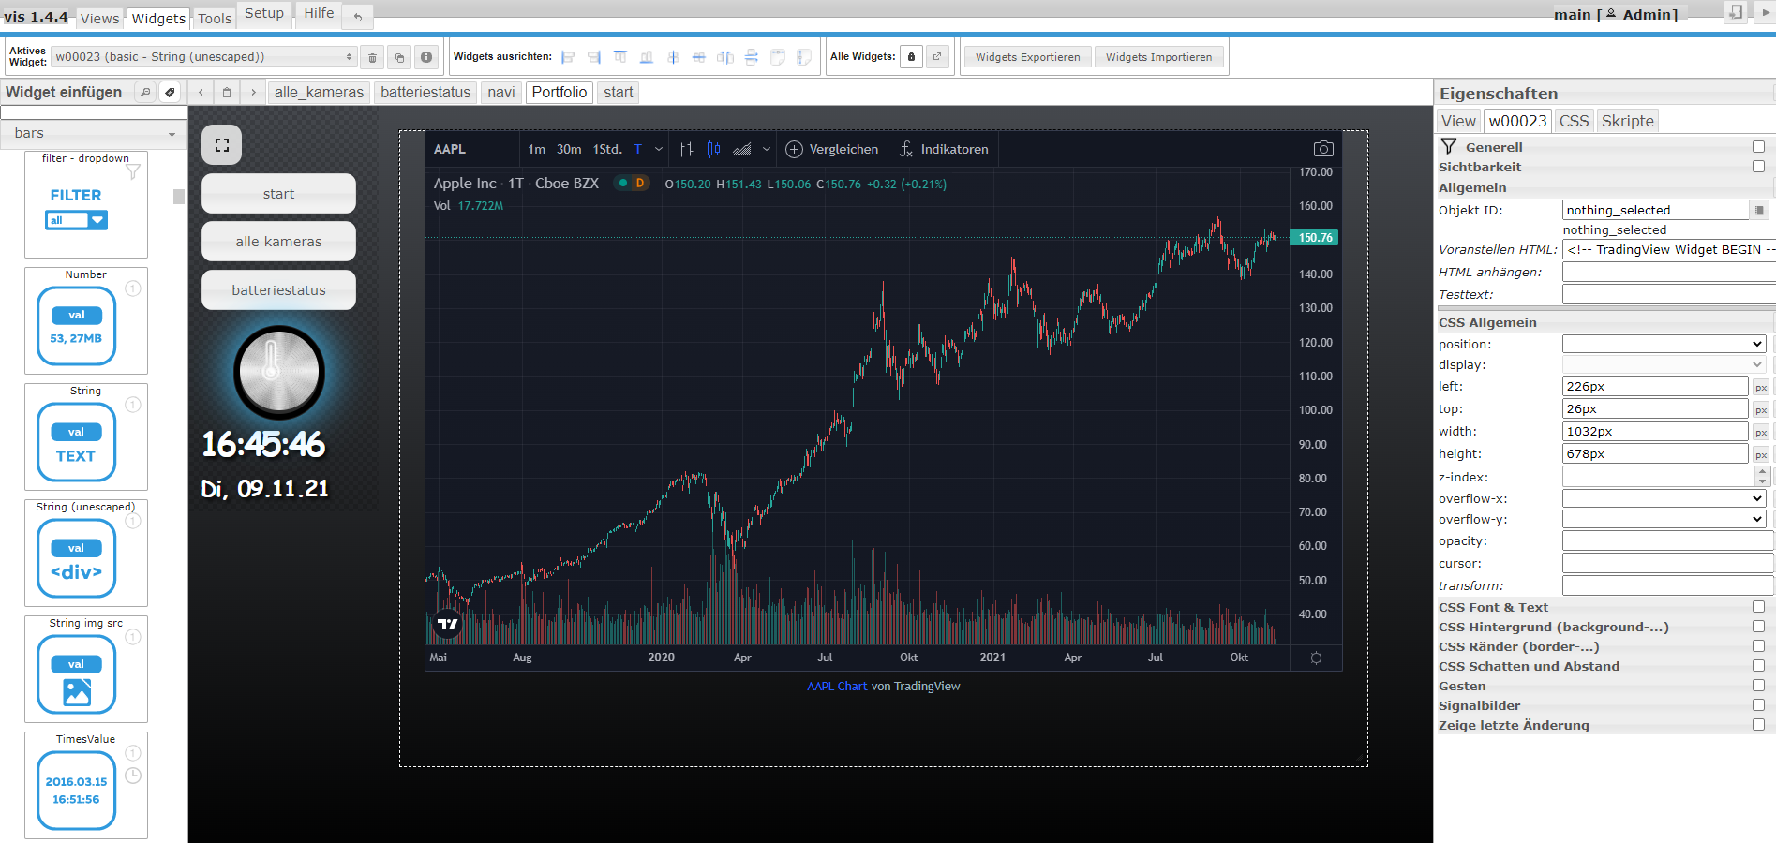Screen dimensions: 1776x843
Task: Click the Widgets Exportieren button
Action: [1027, 57]
